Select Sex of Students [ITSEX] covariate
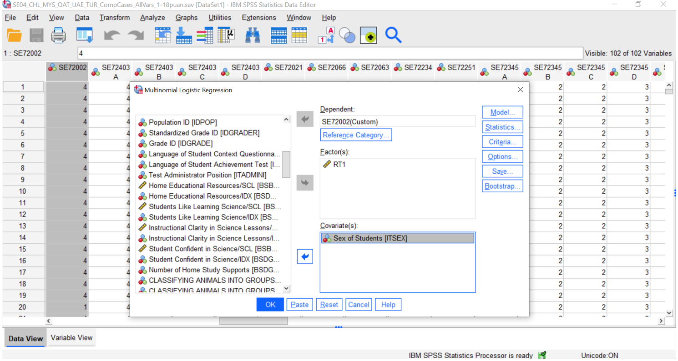Viewport: 678px width, 361px height. 398,238
